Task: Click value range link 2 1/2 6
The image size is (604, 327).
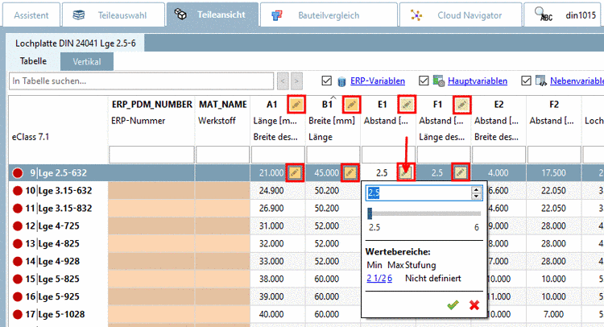Action: pyautogui.click(x=379, y=278)
